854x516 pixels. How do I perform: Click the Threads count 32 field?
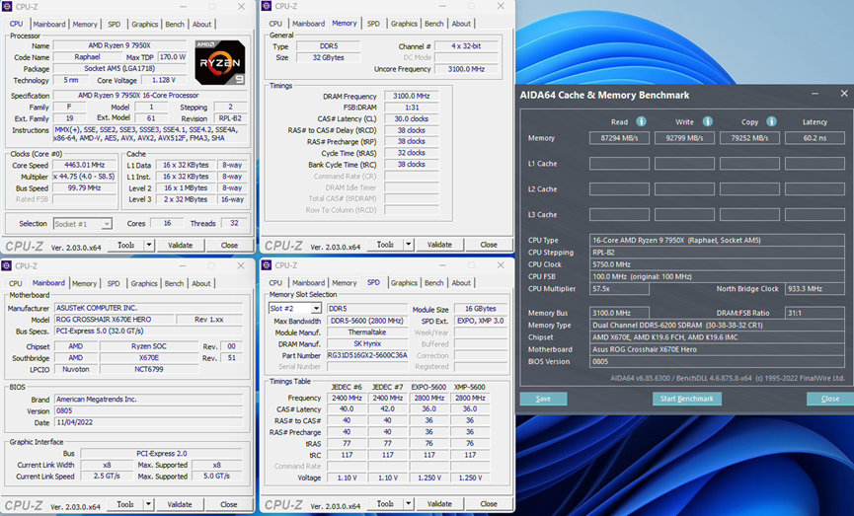tap(234, 223)
